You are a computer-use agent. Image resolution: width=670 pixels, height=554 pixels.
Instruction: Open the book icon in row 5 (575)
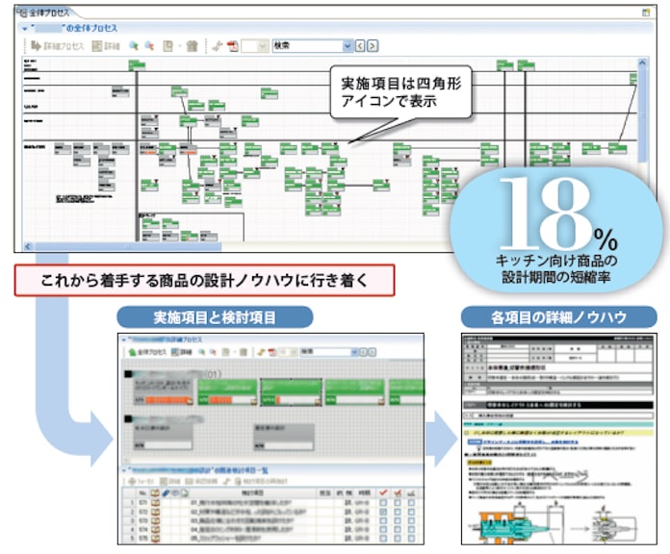[x=155, y=539]
